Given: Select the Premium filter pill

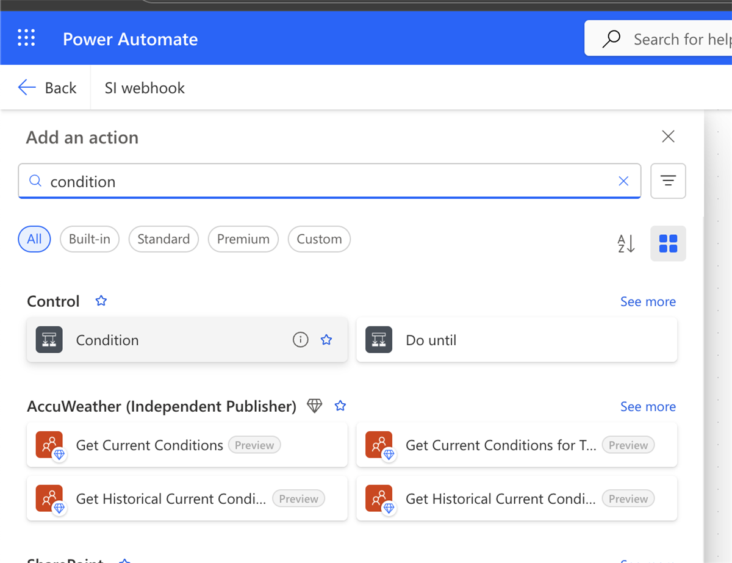Looking at the screenshot, I should [243, 239].
